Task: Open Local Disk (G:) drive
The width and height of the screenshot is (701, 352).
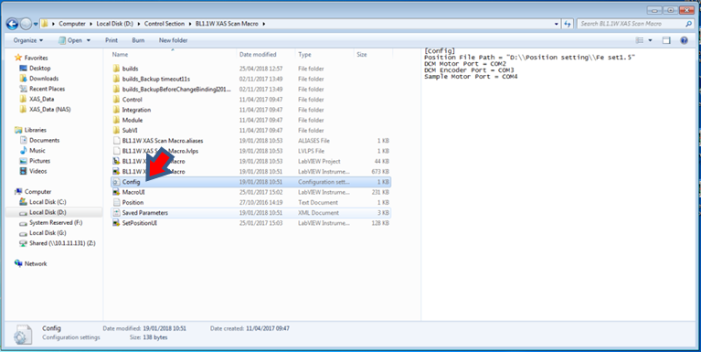Action: point(48,232)
